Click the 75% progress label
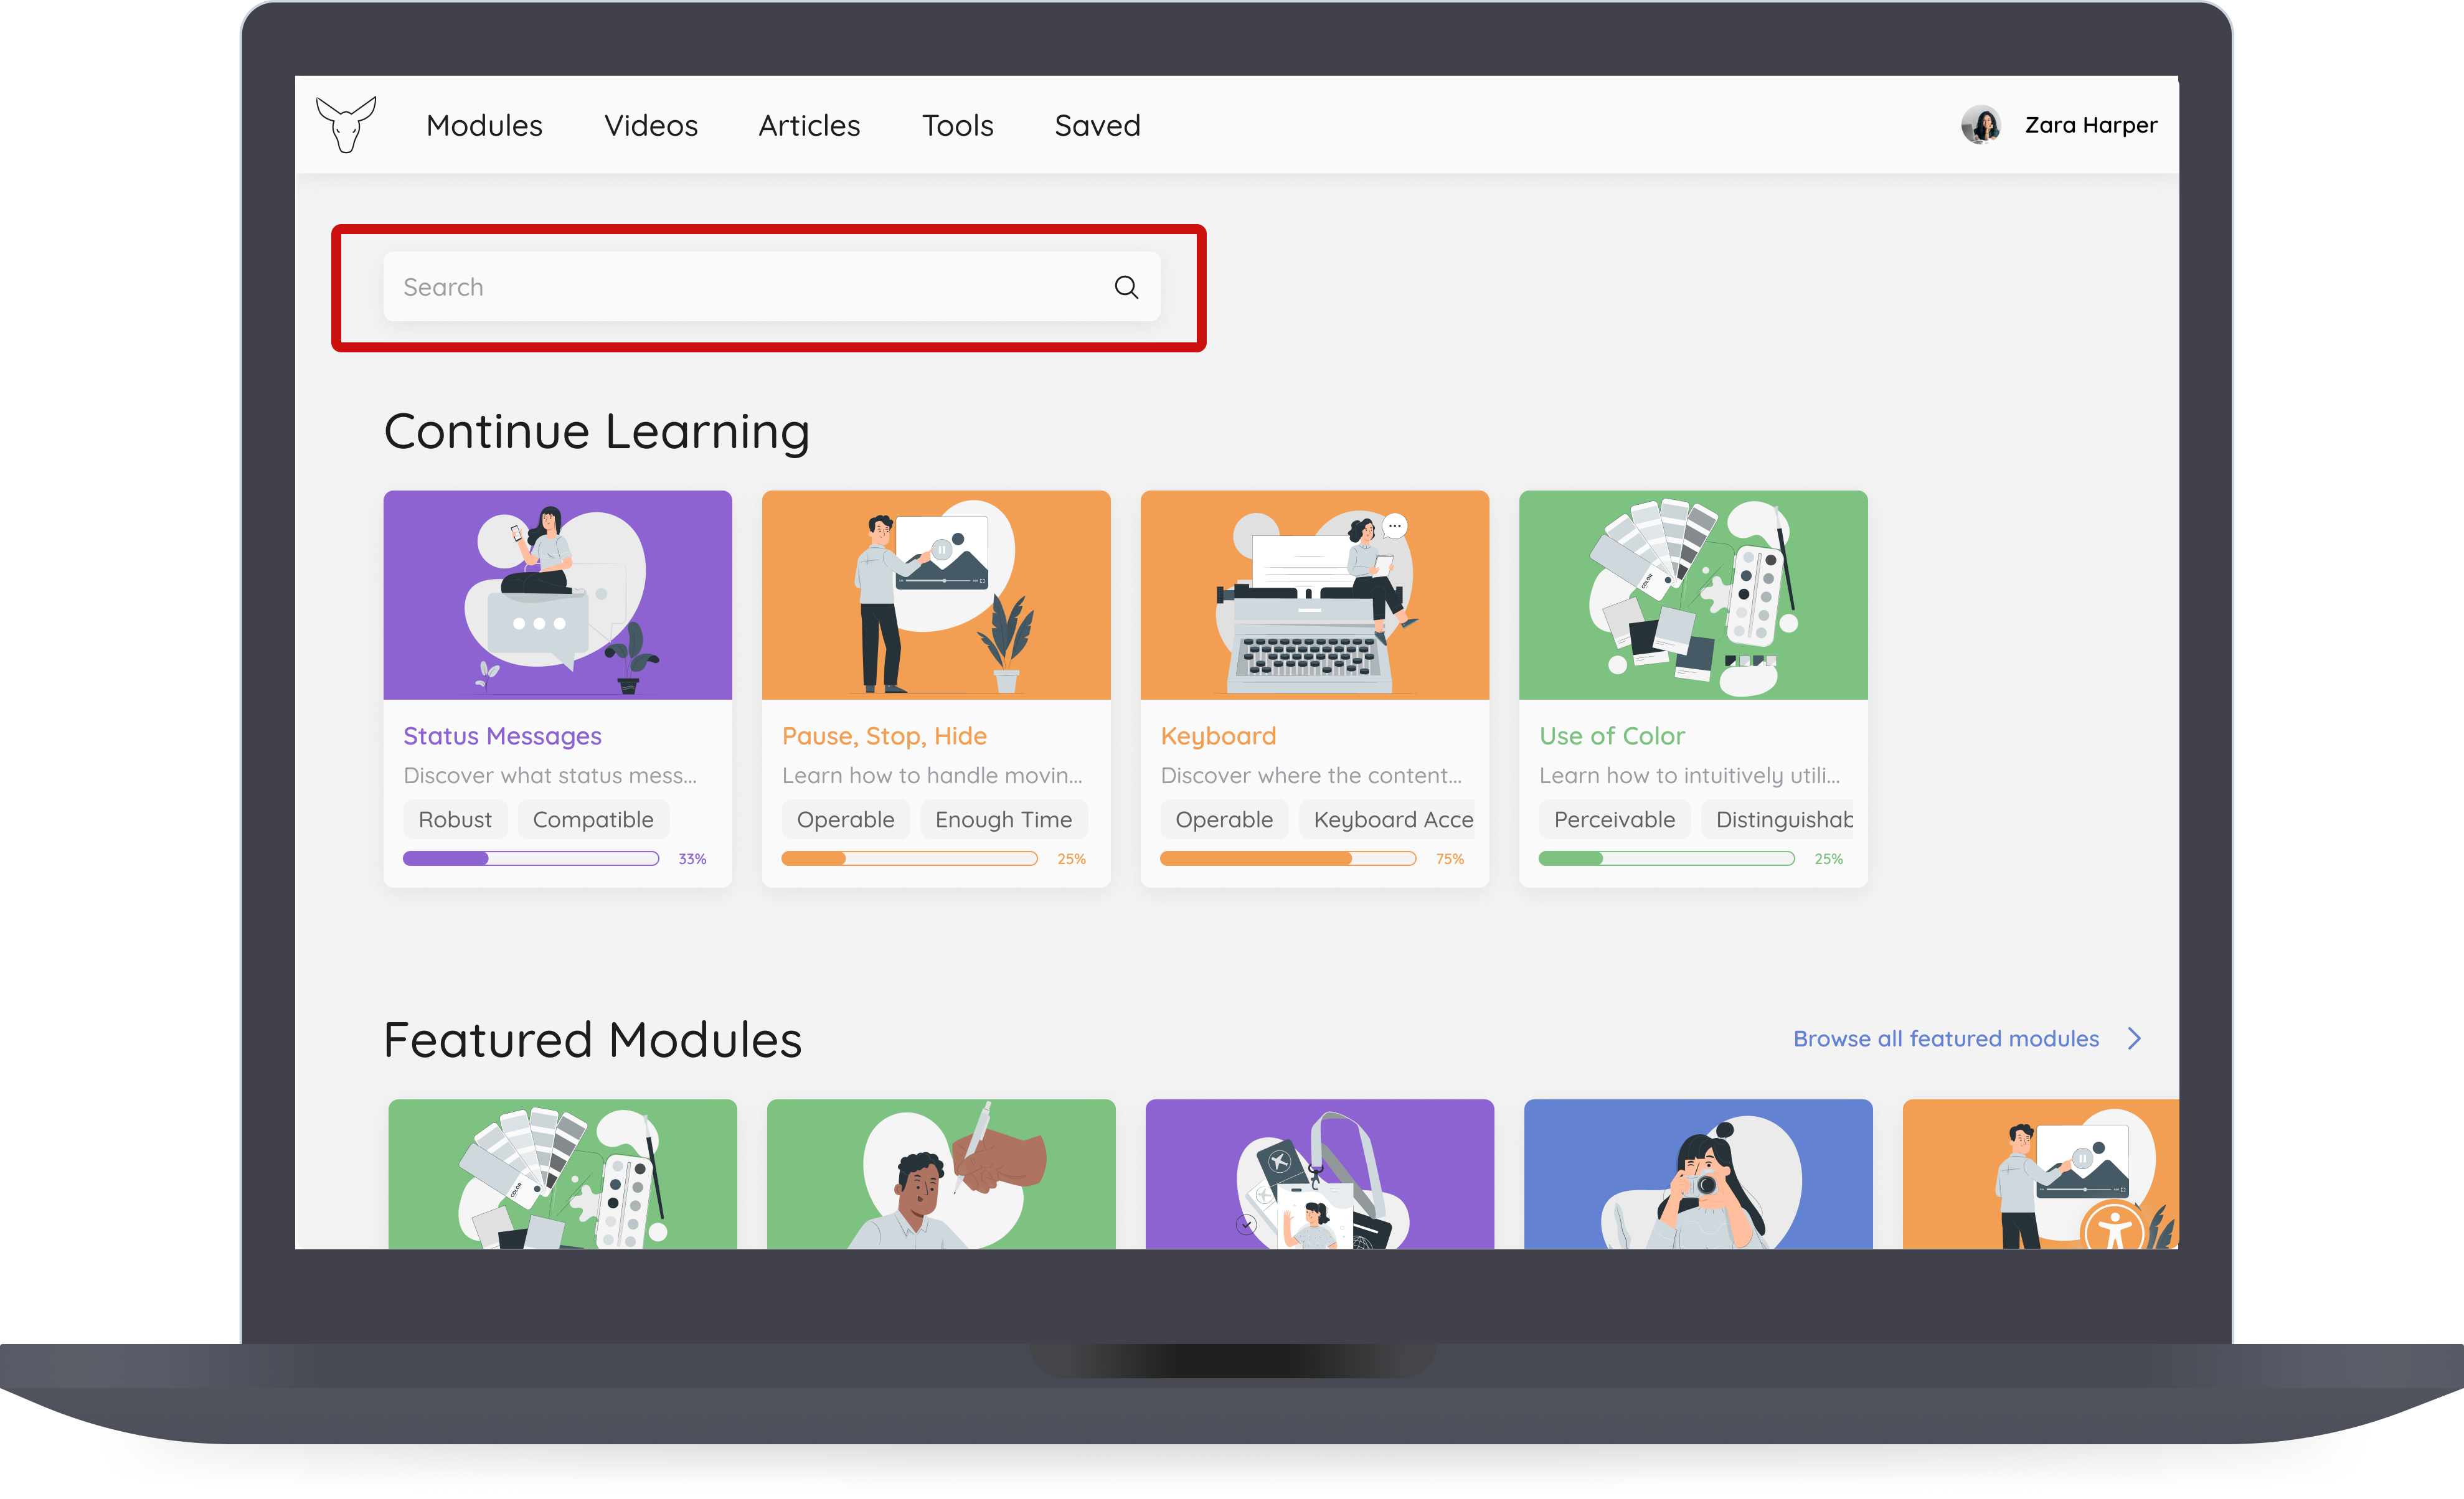The width and height of the screenshot is (2464, 1499). (x=1449, y=859)
